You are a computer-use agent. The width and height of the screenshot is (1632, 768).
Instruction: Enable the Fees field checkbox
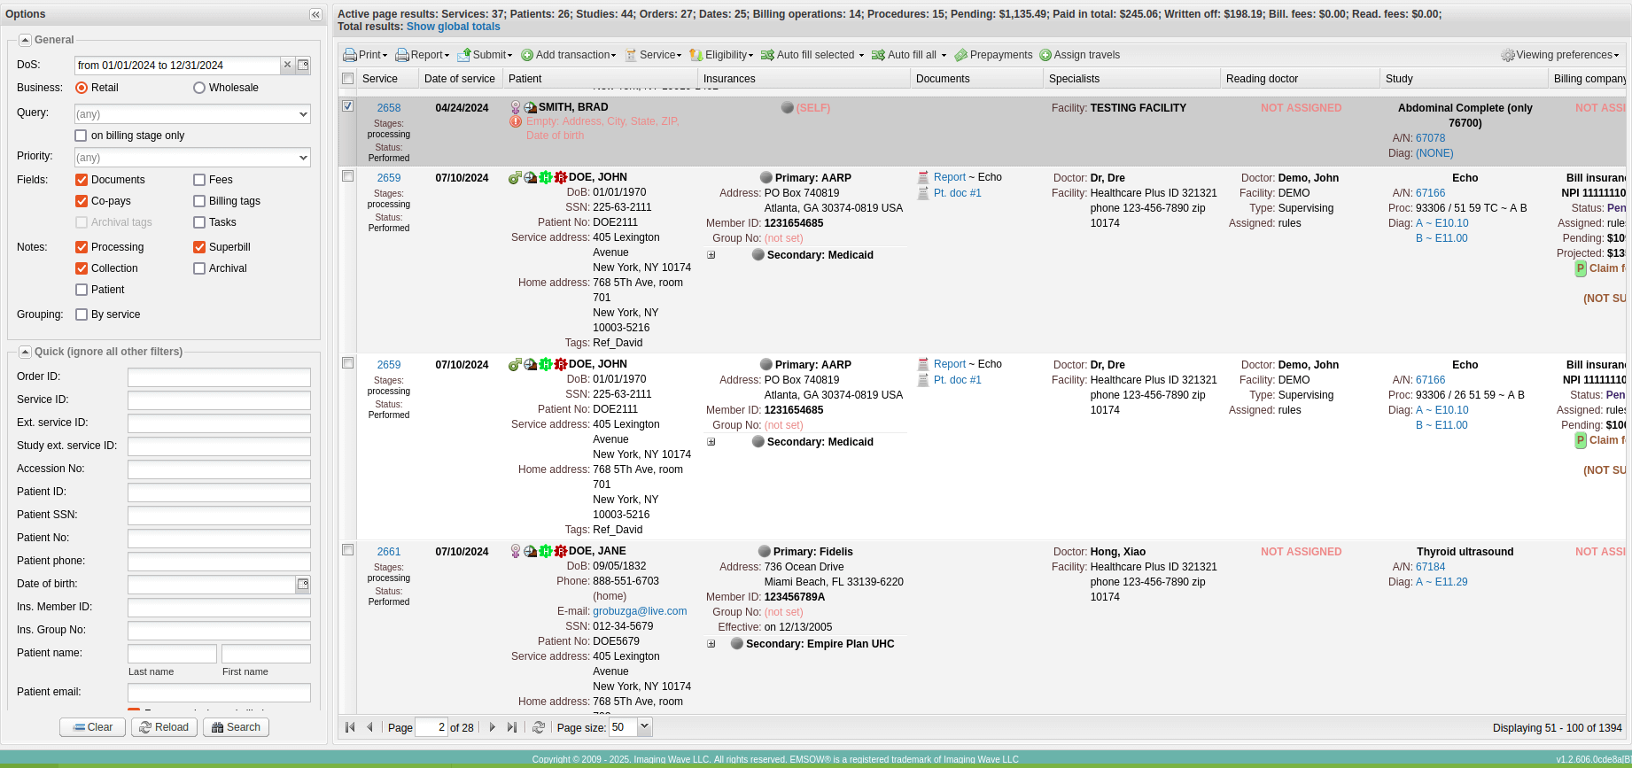pyautogui.click(x=199, y=180)
